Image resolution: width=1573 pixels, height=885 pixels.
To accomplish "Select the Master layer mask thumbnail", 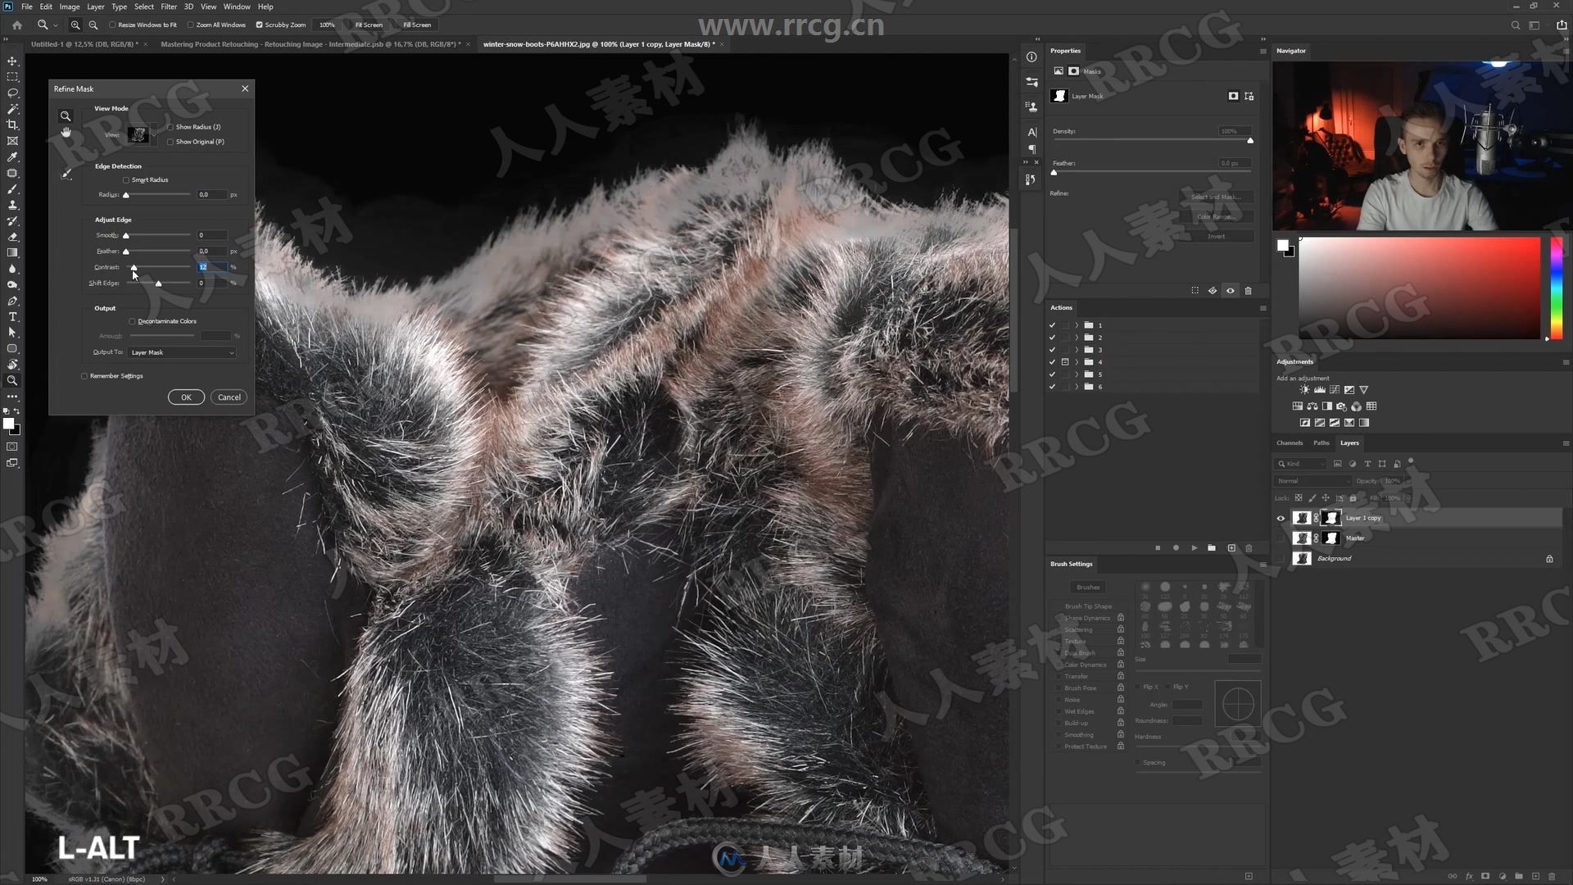I will click(1330, 538).
